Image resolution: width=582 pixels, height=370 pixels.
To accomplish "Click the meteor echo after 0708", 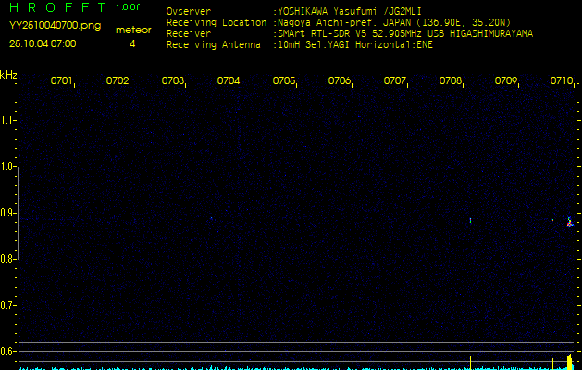I will click(470, 220).
